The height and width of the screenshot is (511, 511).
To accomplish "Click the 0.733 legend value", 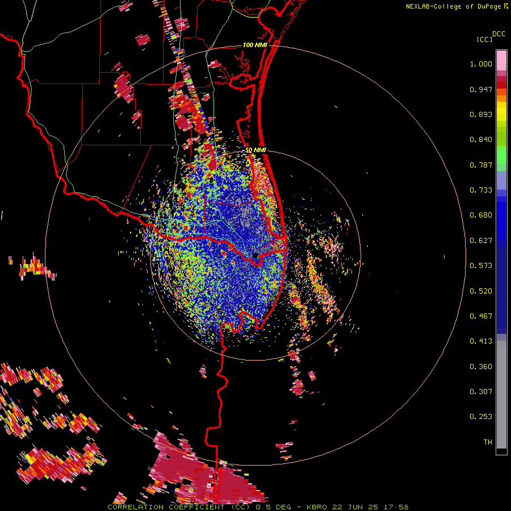I will 481,190.
